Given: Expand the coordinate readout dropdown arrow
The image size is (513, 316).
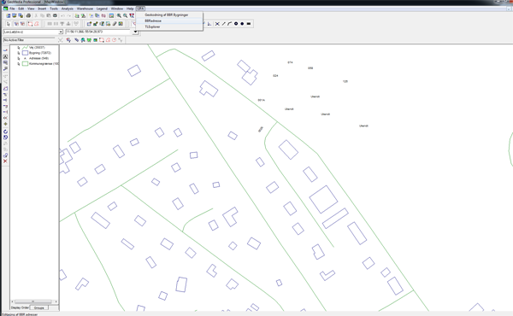Looking at the screenshot, I should 135,32.
